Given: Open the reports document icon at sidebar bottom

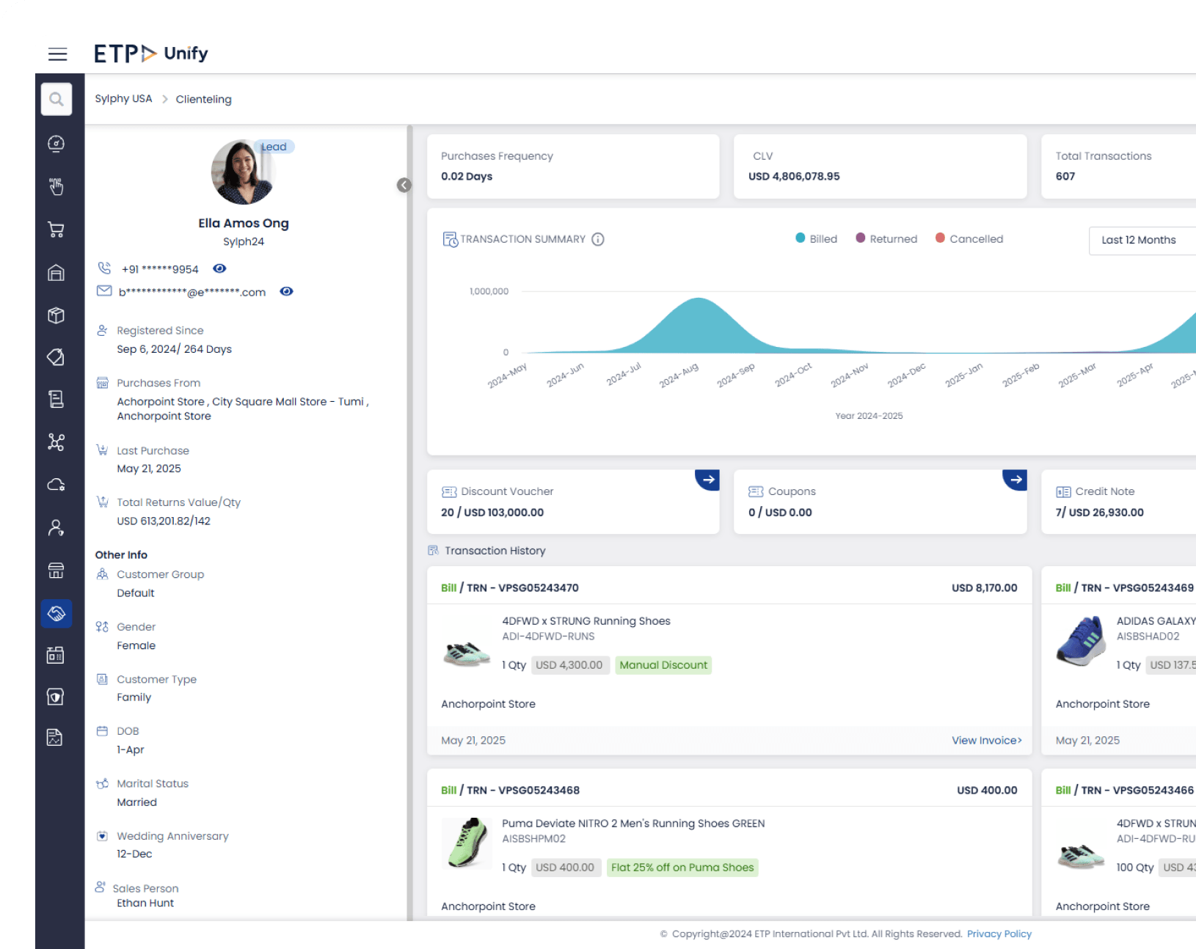Looking at the screenshot, I should 56,738.
